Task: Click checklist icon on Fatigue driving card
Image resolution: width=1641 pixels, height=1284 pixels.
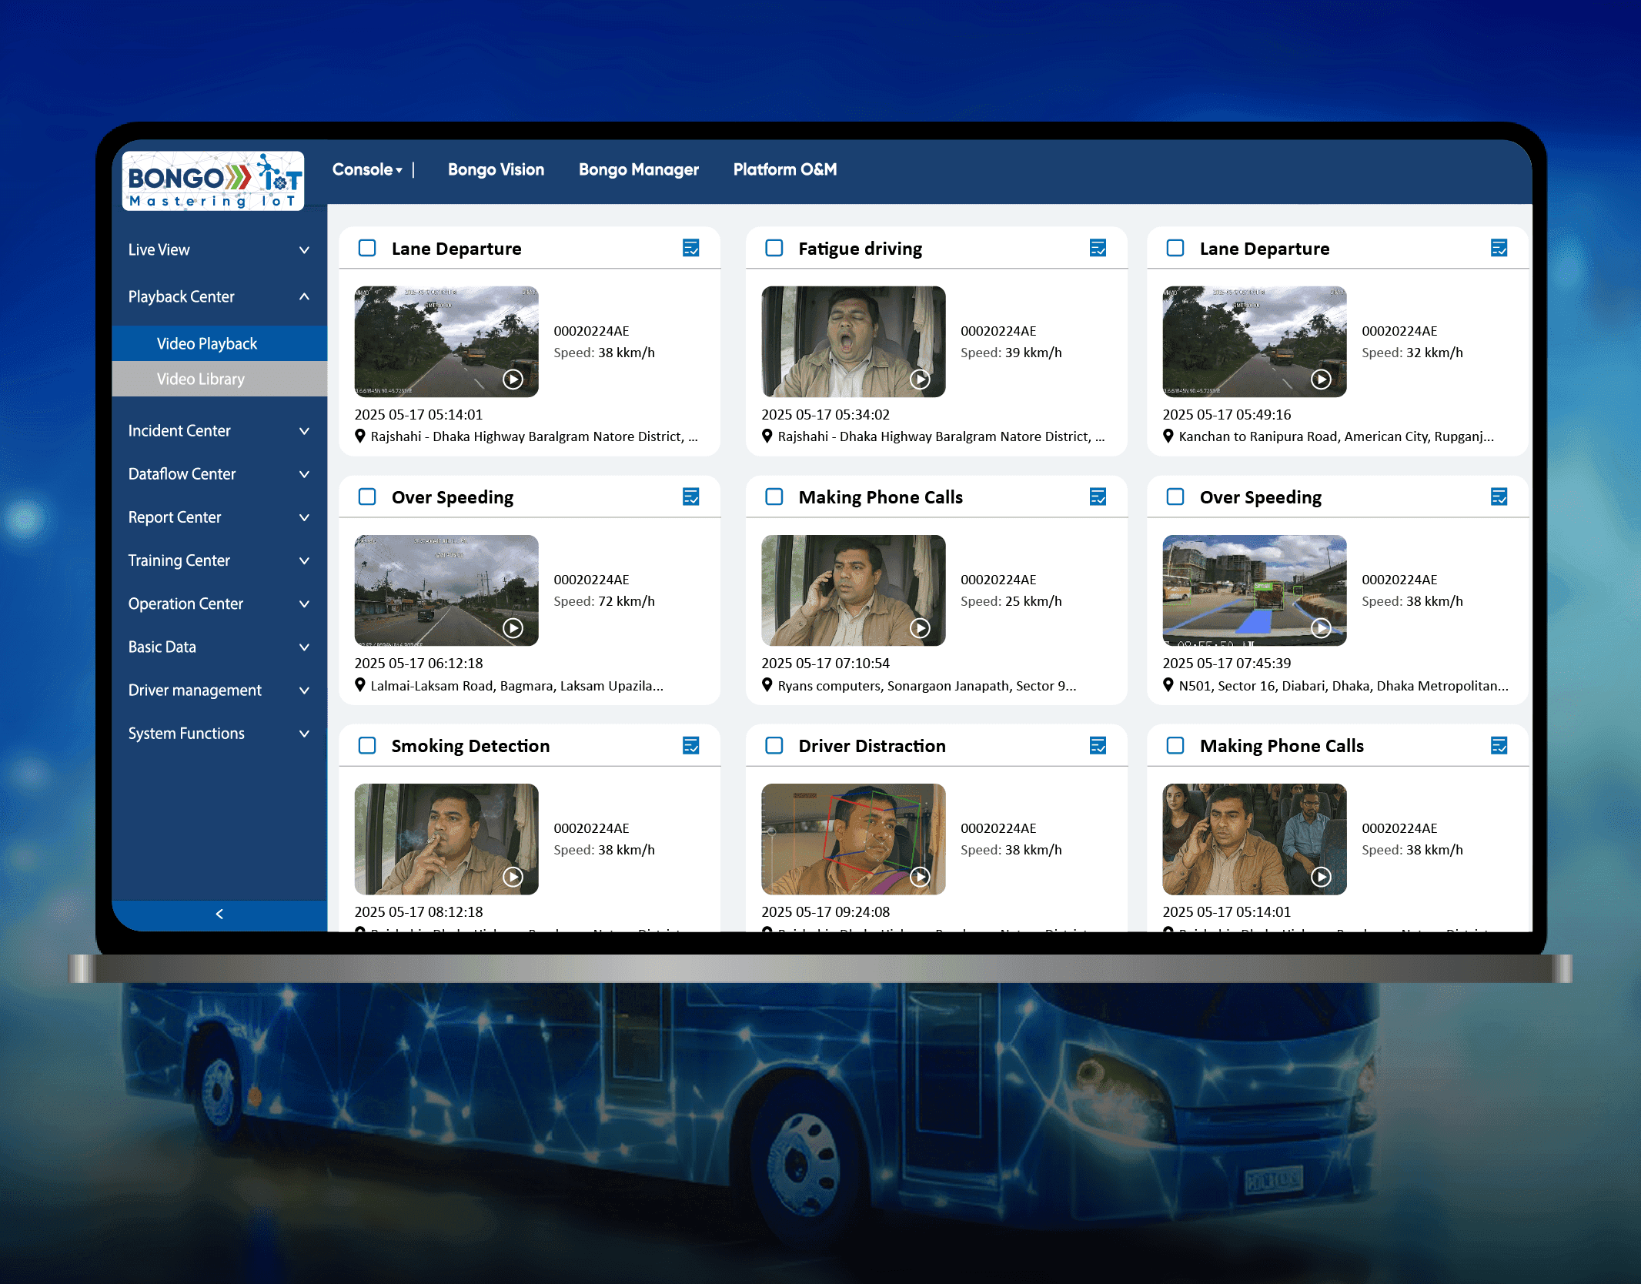Action: (1098, 248)
